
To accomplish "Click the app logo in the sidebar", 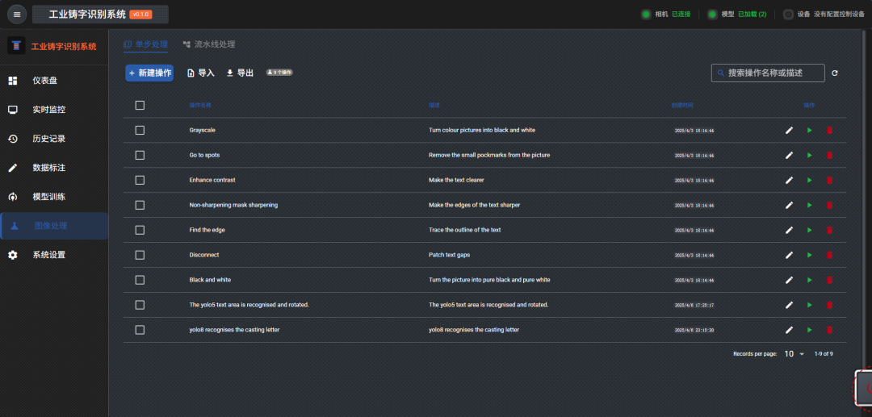I will point(16,45).
